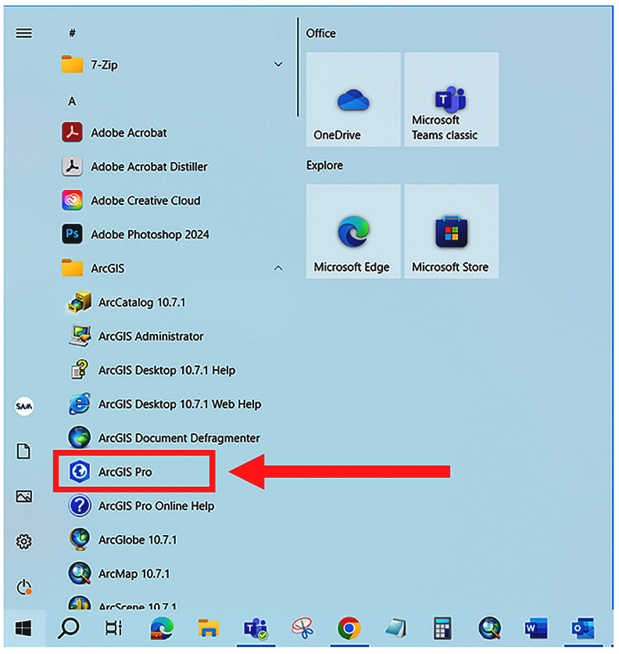
Task: Click the app list scrollbar
Action: pos(298,66)
